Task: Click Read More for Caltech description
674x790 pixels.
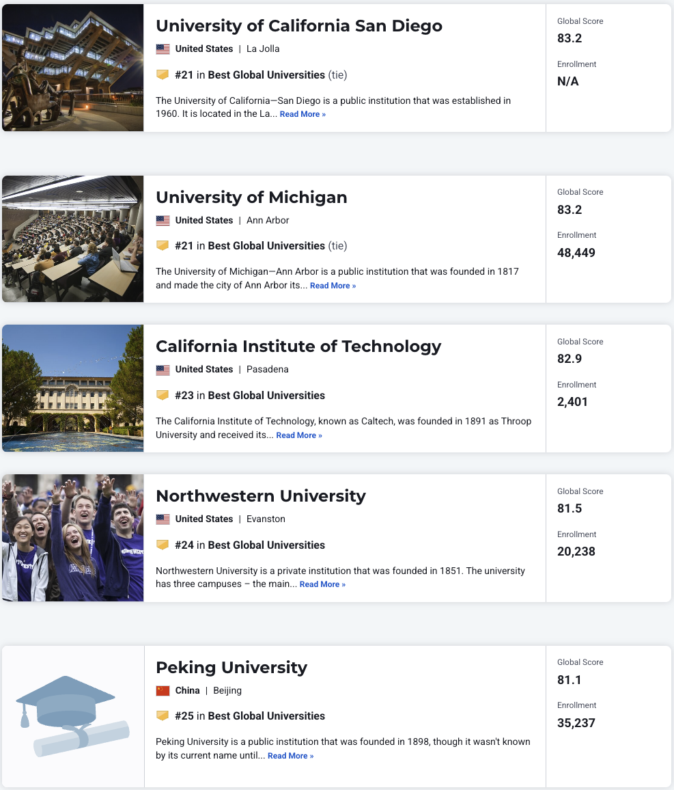Action: 299,435
